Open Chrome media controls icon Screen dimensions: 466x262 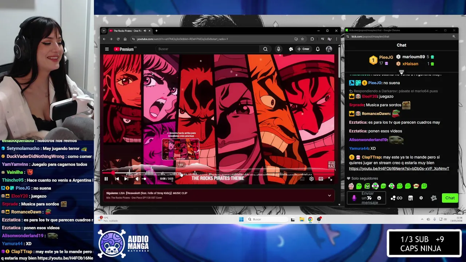tap(323, 39)
